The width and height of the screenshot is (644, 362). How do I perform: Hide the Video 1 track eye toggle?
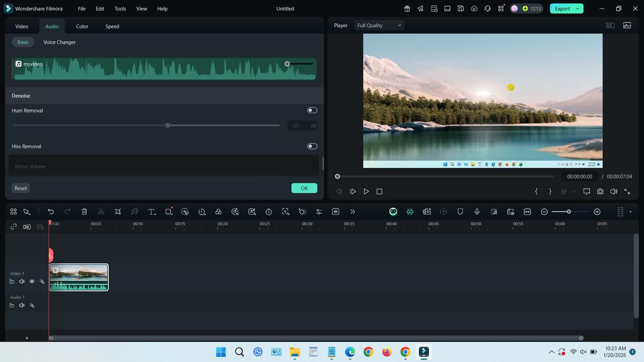point(32,281)
